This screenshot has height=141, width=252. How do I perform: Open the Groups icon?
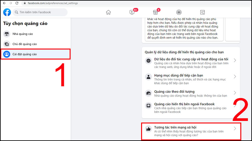[179, 12]
